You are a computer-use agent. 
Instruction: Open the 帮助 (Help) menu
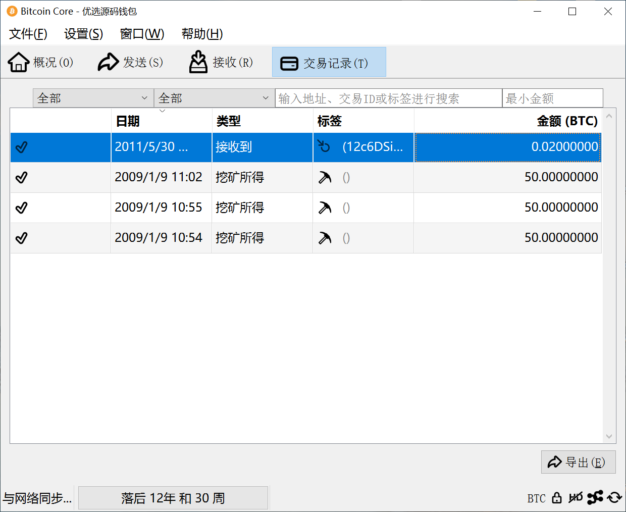(x=200, y=34)
